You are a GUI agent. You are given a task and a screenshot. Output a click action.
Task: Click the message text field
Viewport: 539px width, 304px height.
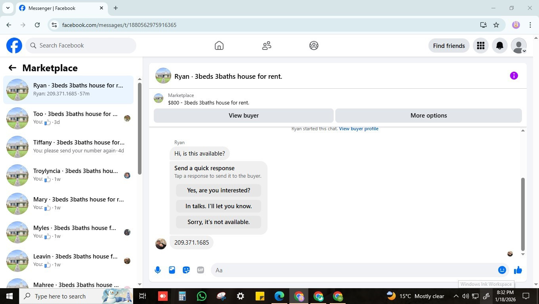(355, 270)
